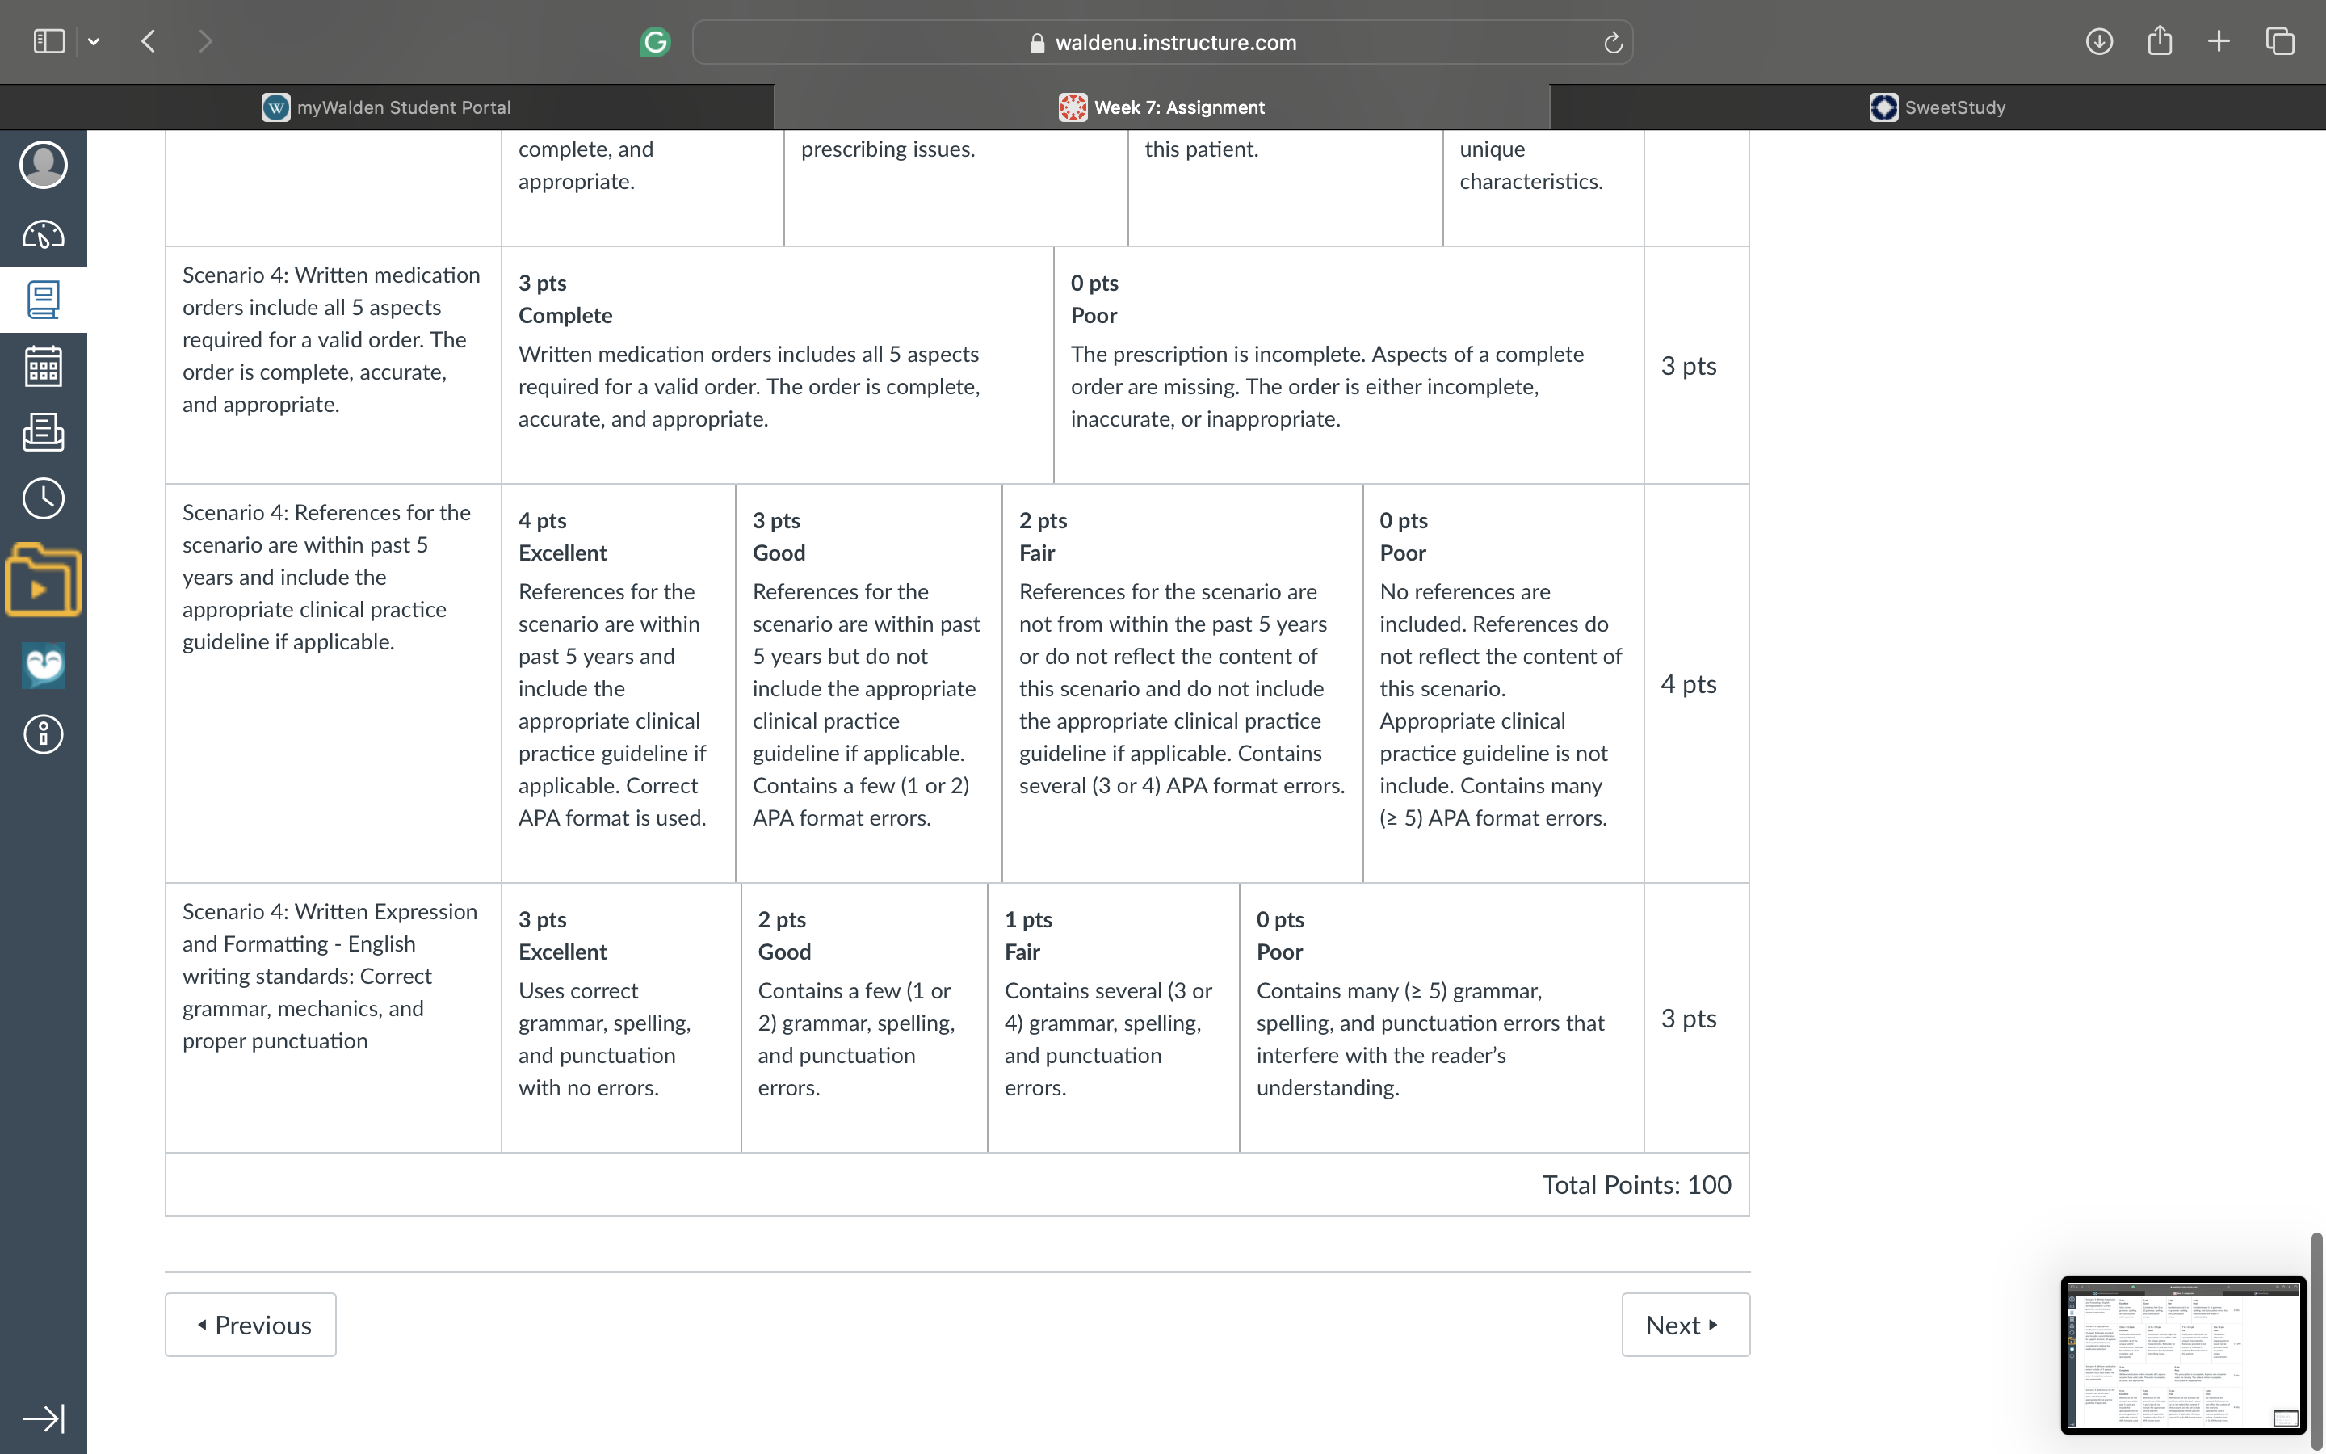Screen dimensions: 2326x1454
Task: Open the History clock icon
Action: click(x=44, y=498)
